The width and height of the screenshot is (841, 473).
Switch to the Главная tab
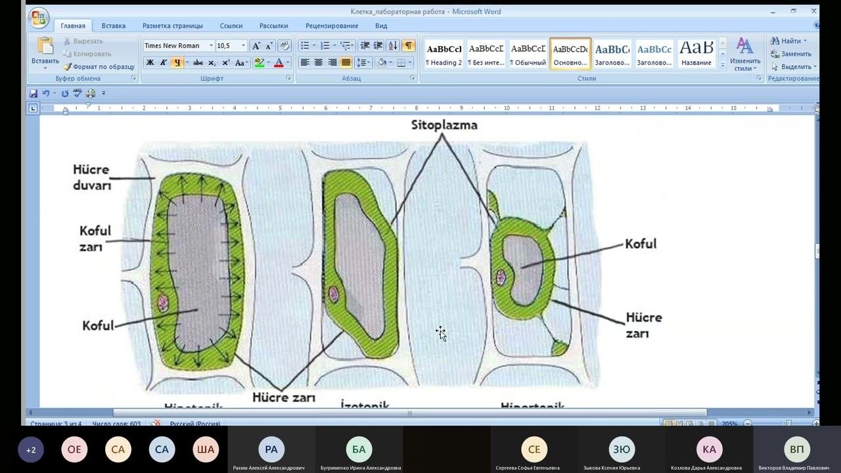point(73,26)
